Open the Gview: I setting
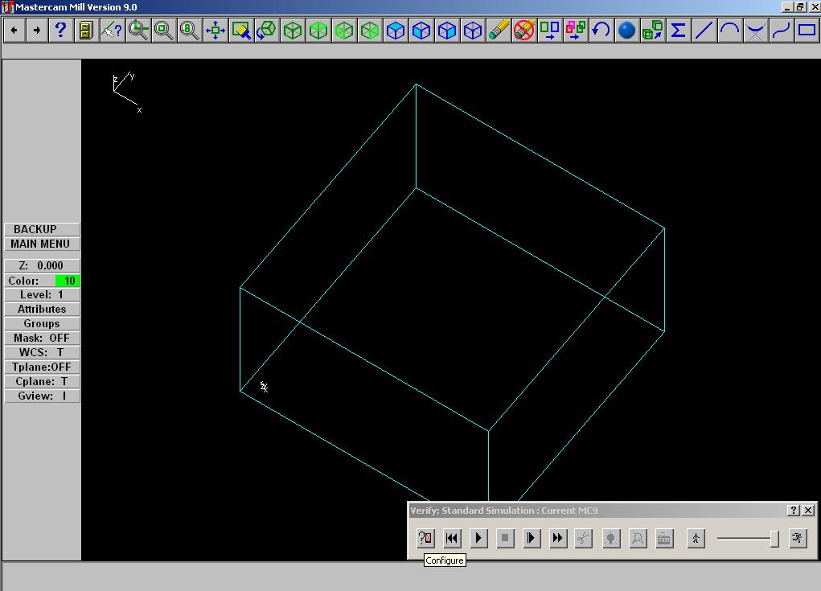 click(42, 396)
